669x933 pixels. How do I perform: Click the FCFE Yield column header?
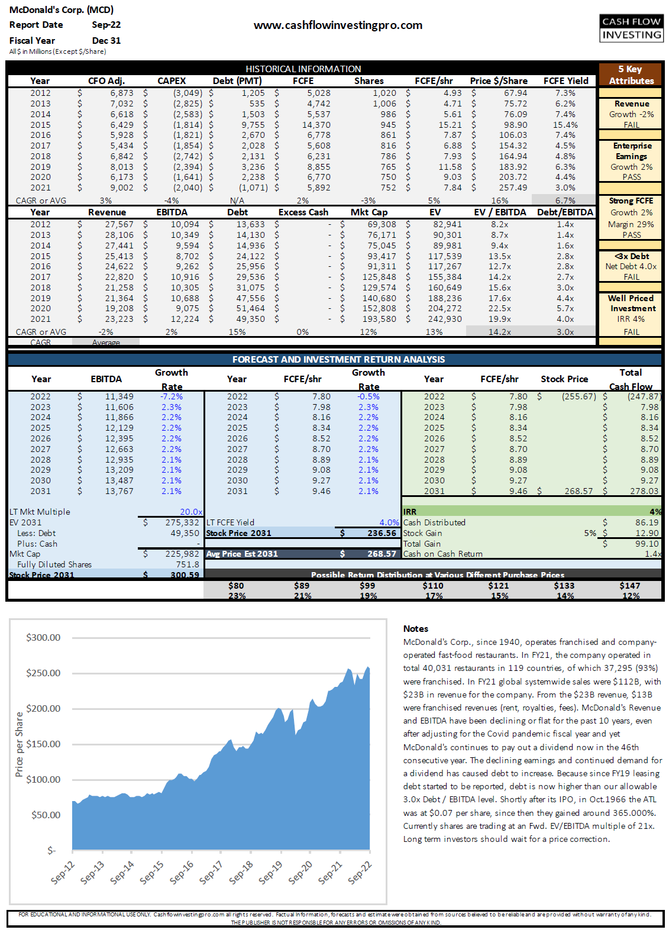565,81
